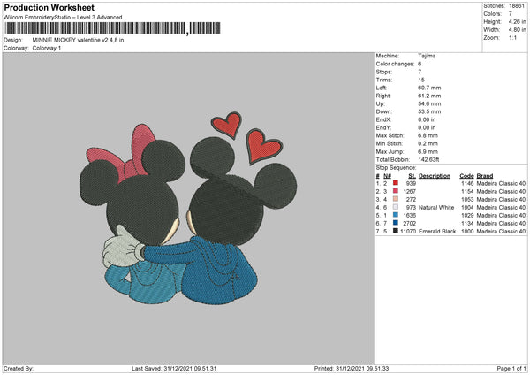Click the Total Bobbin value '142.63ft'

(428, 159)
